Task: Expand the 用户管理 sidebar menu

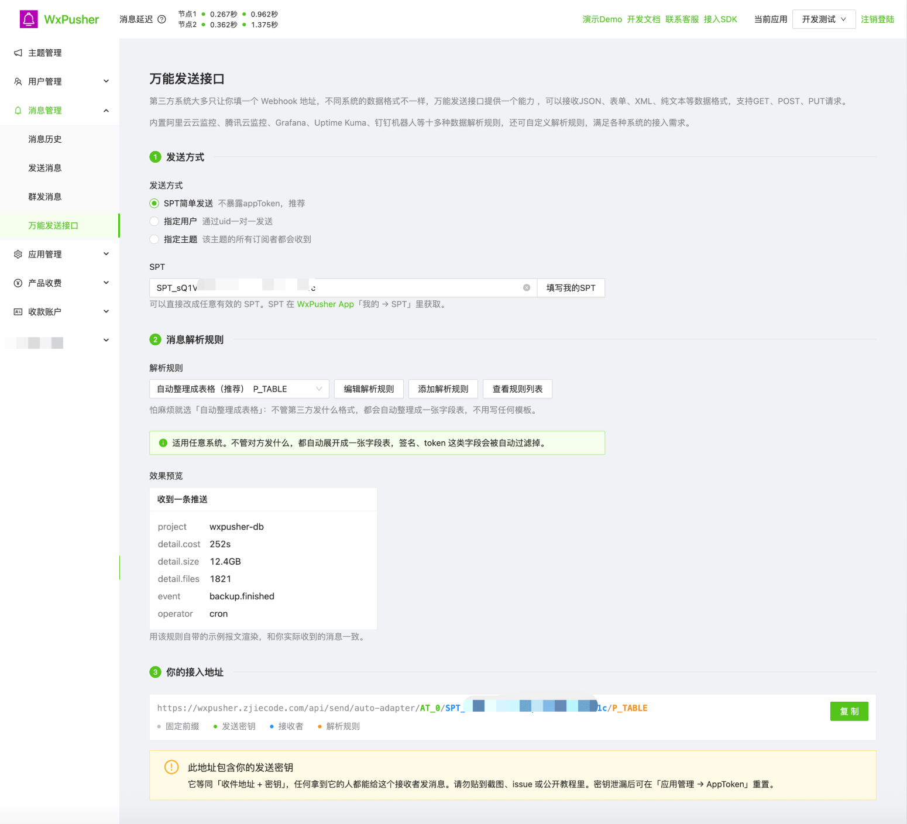Action: tap(106, 81)
